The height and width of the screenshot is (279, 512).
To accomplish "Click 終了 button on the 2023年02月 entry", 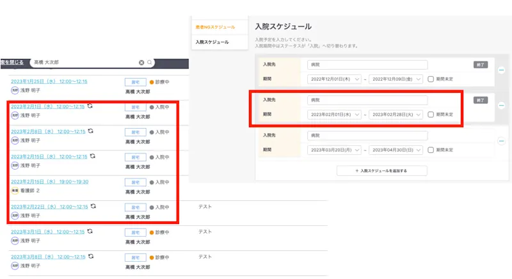I will point(481,100).
